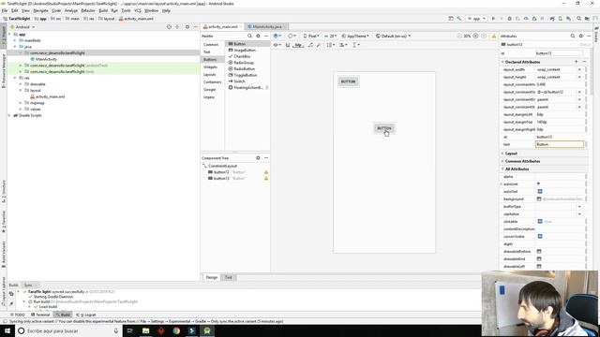600x337 pixels.
Task: Open layout_height value dropdown
Action: [579, 77]
